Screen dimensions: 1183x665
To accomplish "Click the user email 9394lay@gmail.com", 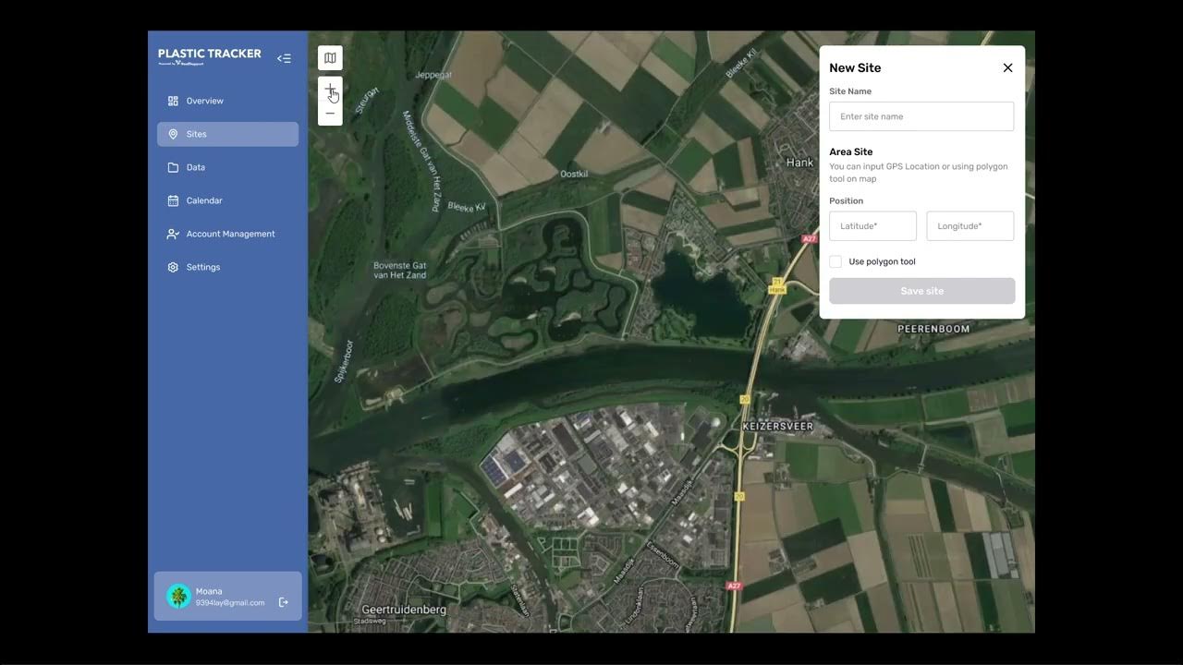I will (230, 603).
